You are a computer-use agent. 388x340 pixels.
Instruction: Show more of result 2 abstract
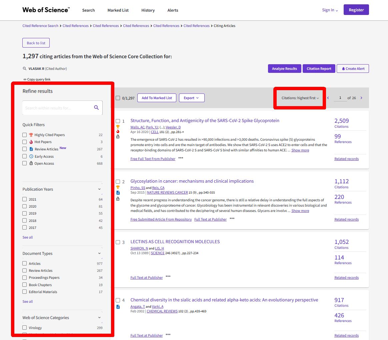pyautogui.click(x=300, y=211)
